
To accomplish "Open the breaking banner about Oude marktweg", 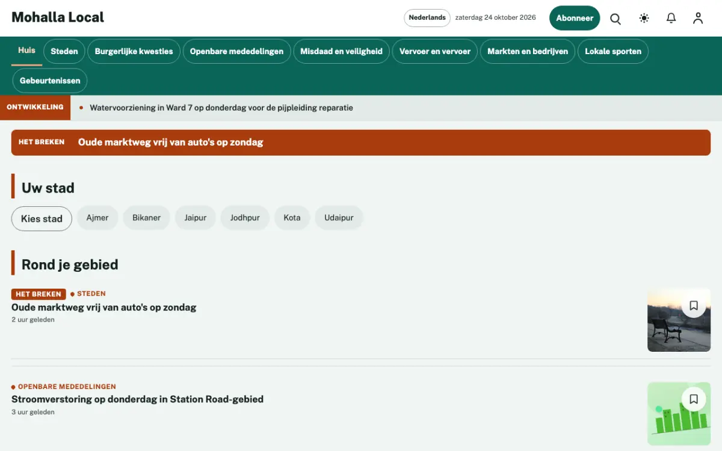I will [x=361, y=143].
